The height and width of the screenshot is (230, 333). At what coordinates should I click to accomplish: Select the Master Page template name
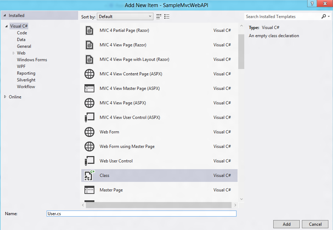(x=111, y=190)
